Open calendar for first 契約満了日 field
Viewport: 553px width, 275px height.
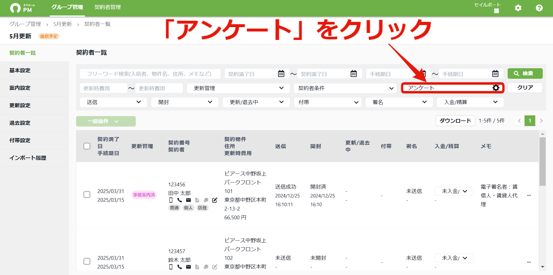pyautogui.click(x=281, y=74)
